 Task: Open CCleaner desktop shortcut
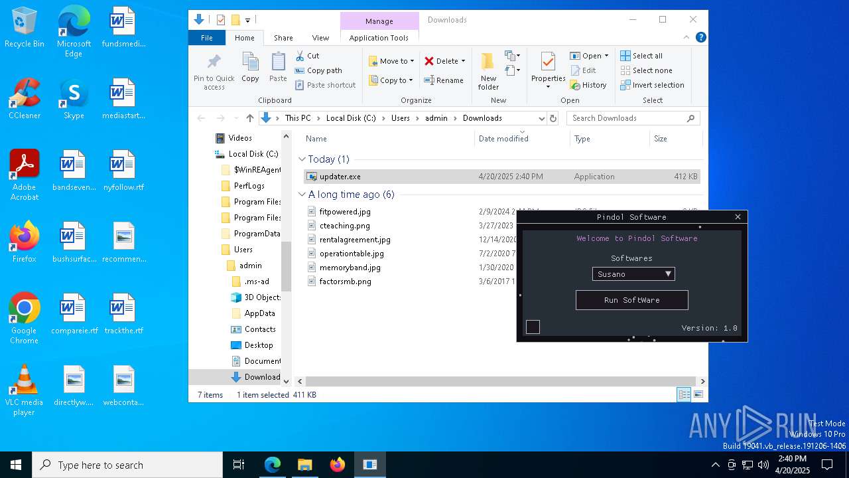[25, 98]
